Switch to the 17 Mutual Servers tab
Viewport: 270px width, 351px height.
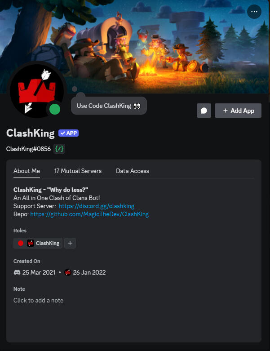[78, 171]
